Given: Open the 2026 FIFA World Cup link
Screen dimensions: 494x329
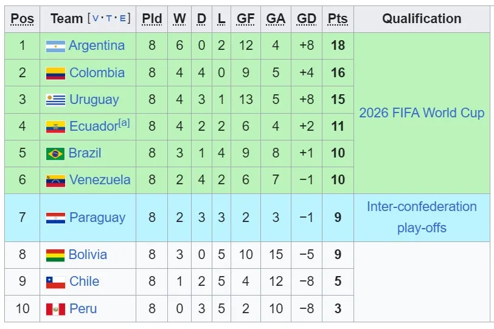Looking at the screenshot, I should click(x=422, y=113).
